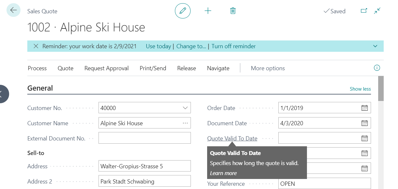Expand the reminder banner chevron

click(x=375, y=46)
